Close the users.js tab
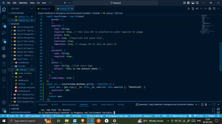The width and height of the screenshot is (222, 124). pyautogui.click(x=72, y=8)
